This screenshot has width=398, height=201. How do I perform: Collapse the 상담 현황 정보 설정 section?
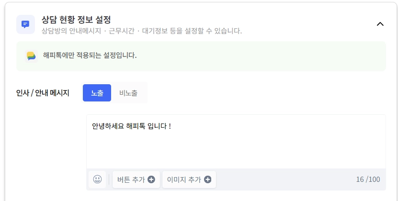tap(380, 24)
